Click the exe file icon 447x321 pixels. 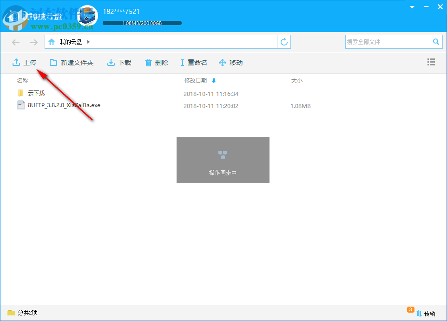21,105
